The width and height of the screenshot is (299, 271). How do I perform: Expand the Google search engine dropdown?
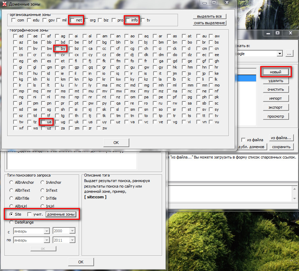pos(279,54)
